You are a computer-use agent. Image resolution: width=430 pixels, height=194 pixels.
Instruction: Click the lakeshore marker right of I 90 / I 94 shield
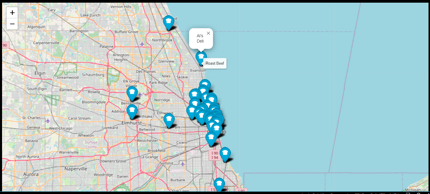(x=225, y=154)
